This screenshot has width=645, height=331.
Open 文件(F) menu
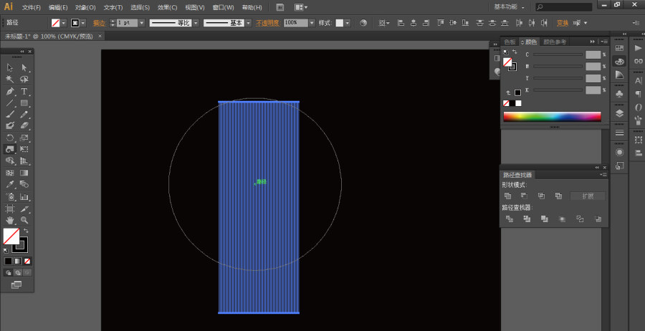point(32,7)
